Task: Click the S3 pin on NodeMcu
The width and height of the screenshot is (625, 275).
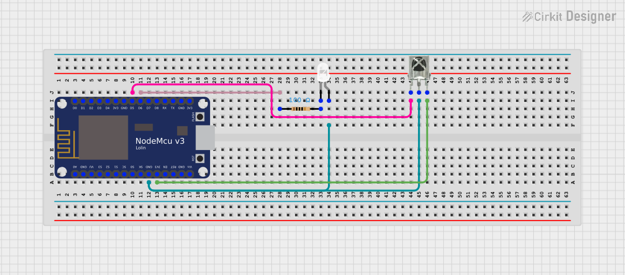Action: 99,174
